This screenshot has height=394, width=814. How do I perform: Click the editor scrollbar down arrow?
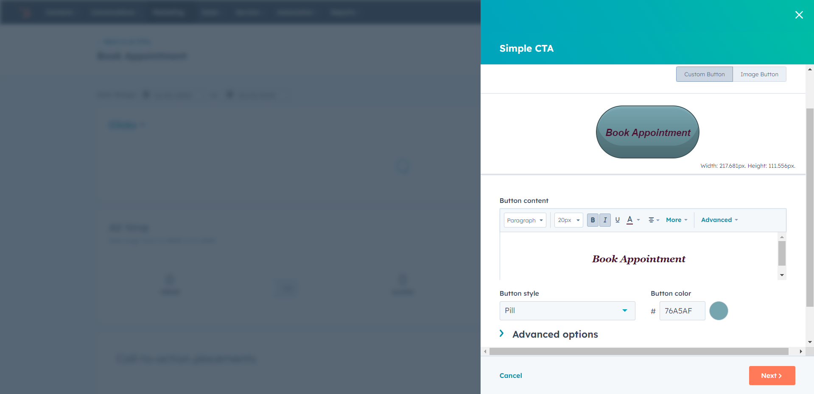coord(782,275)
